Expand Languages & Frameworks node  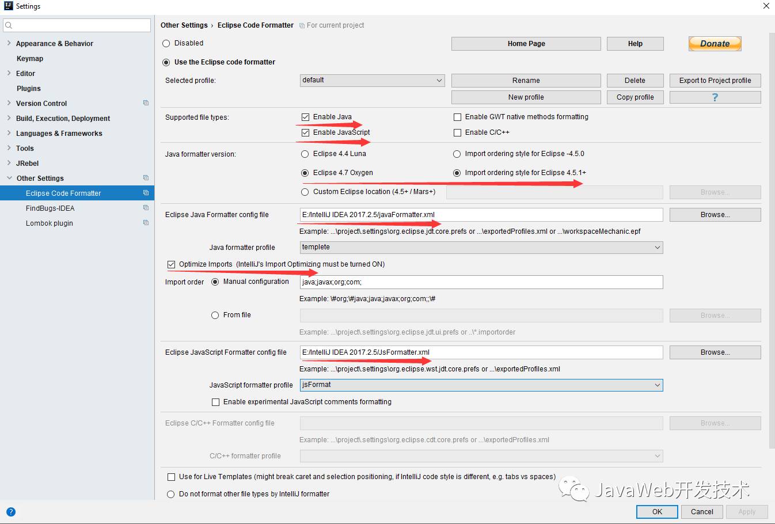pyautogui.click(x=9, y=133)
